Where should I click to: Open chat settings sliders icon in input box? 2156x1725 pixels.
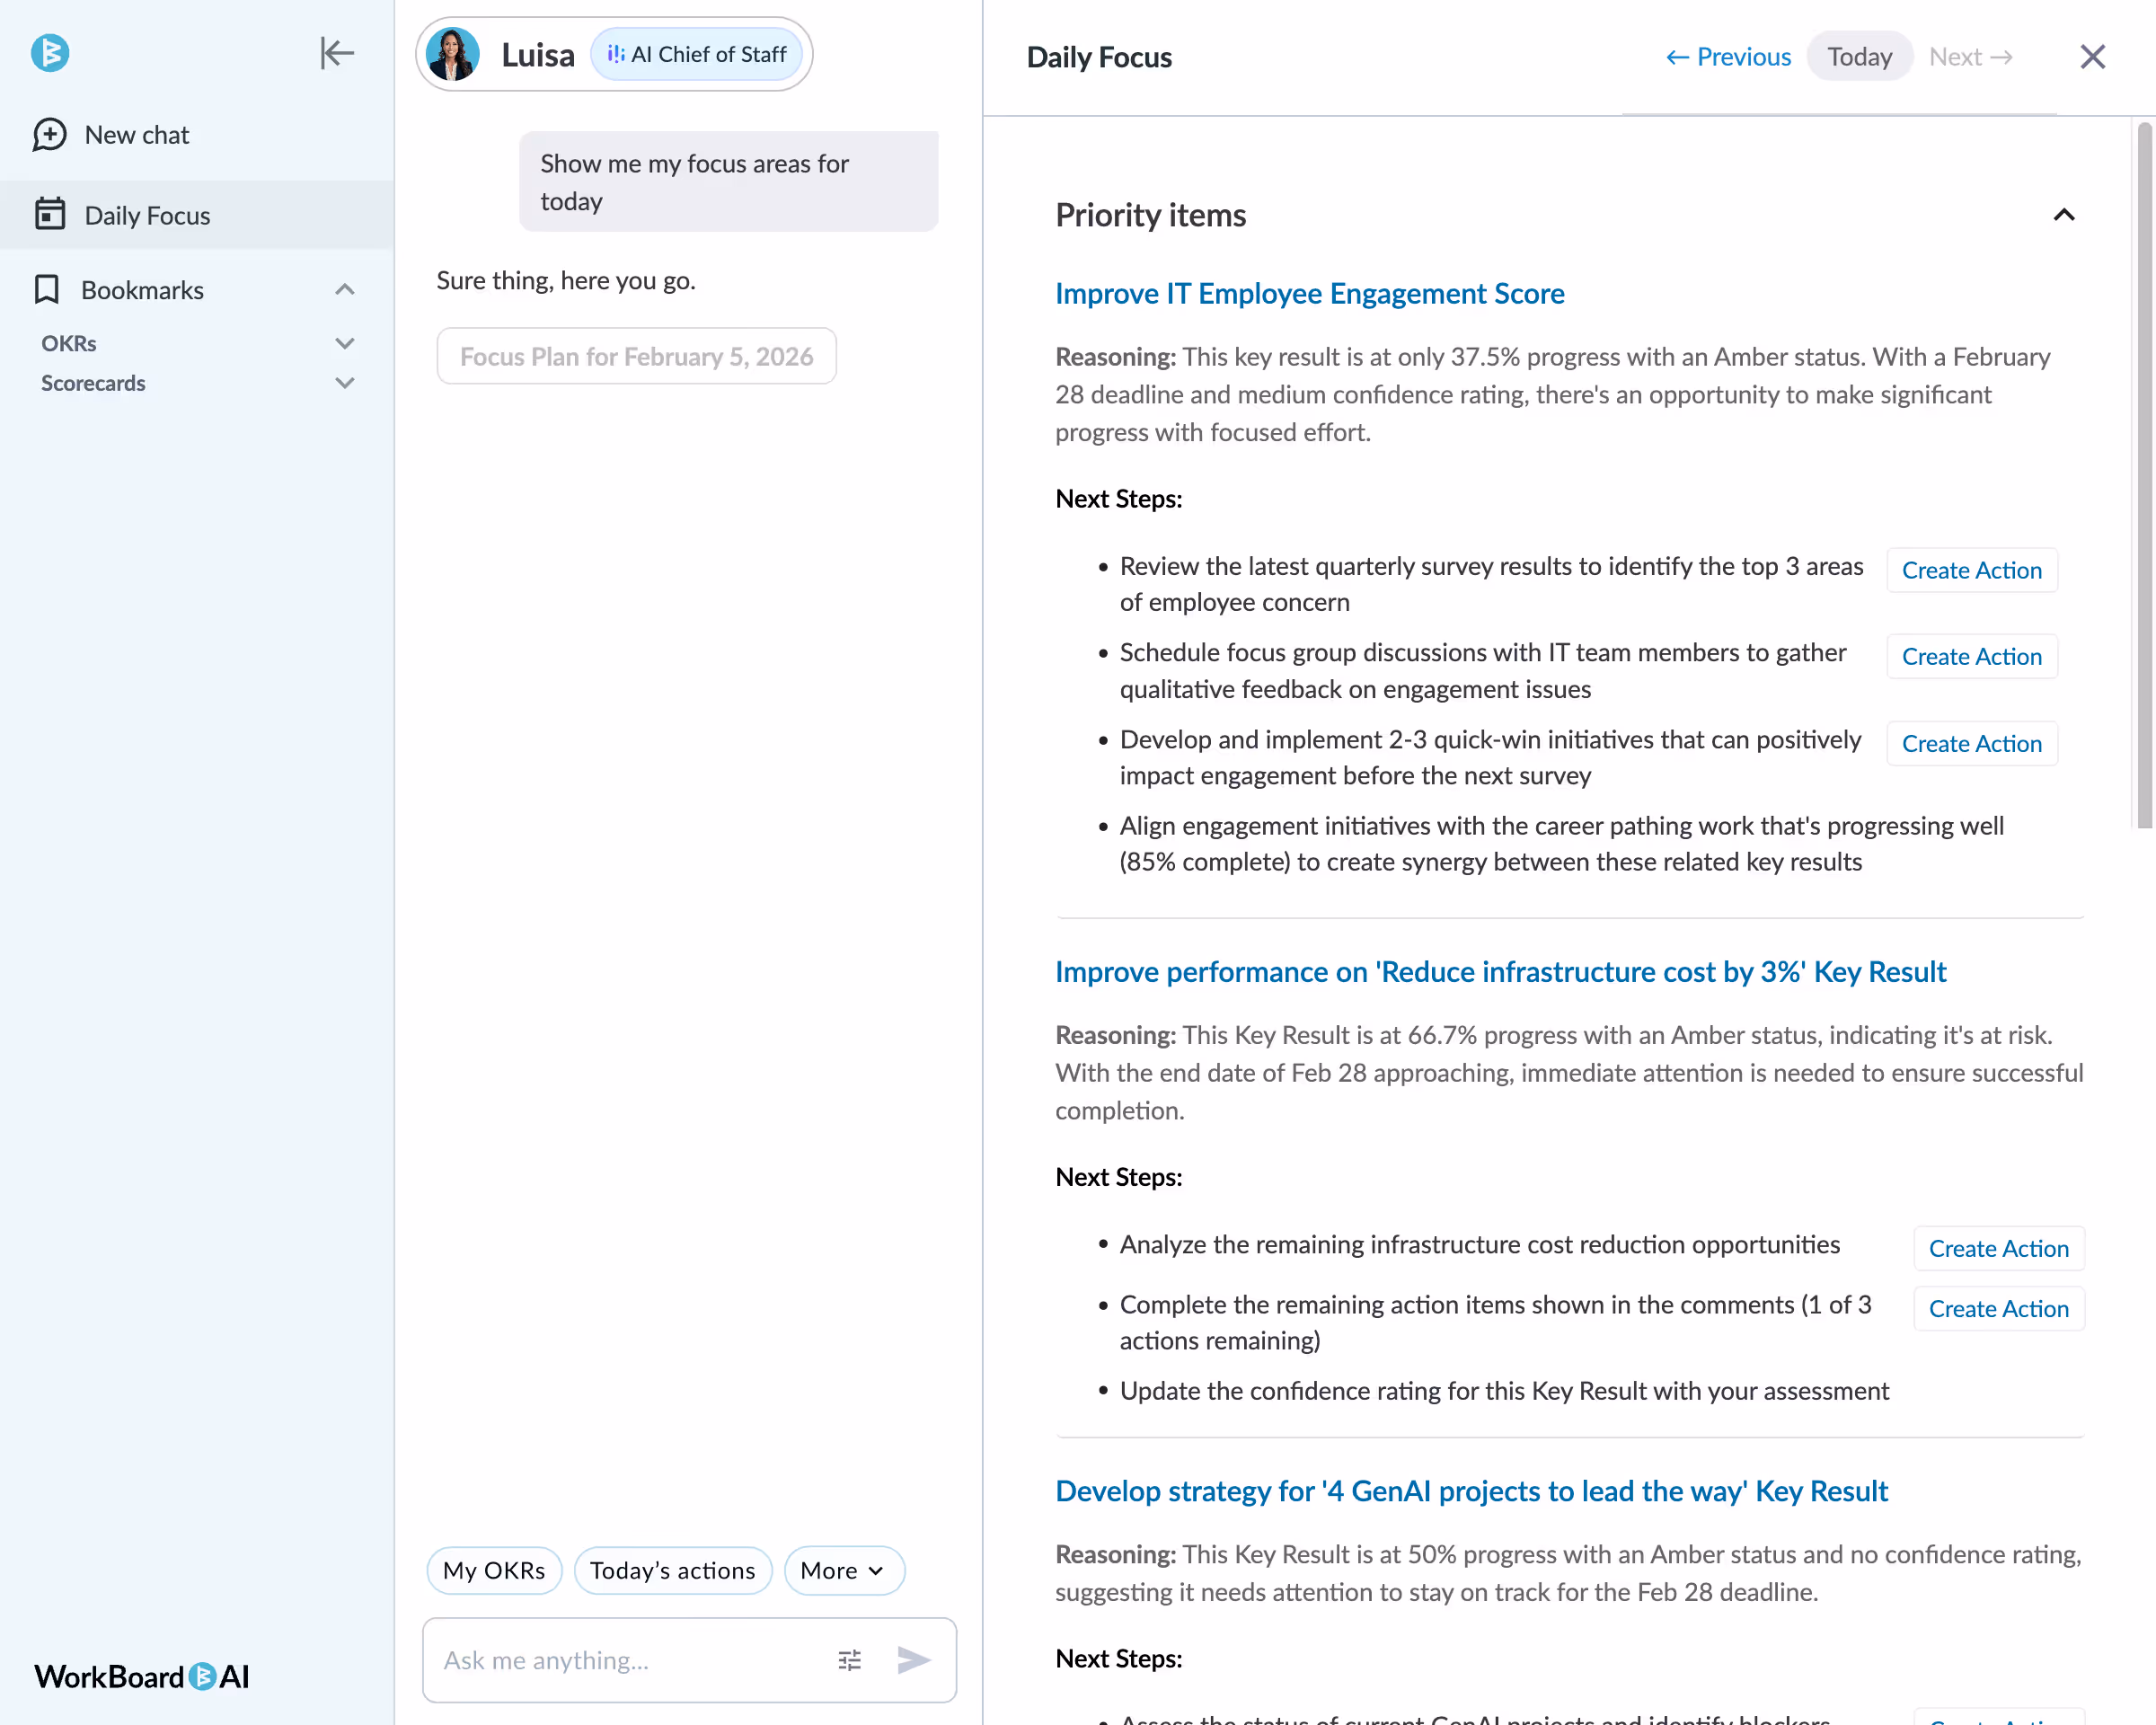(x=849, y=1660)
